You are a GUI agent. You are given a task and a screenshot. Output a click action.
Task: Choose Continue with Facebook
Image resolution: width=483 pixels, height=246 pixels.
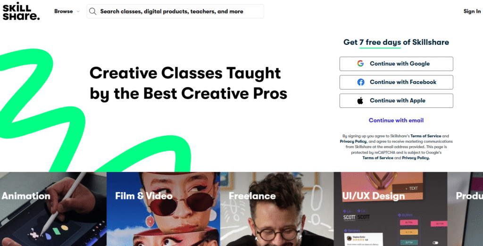396,82
